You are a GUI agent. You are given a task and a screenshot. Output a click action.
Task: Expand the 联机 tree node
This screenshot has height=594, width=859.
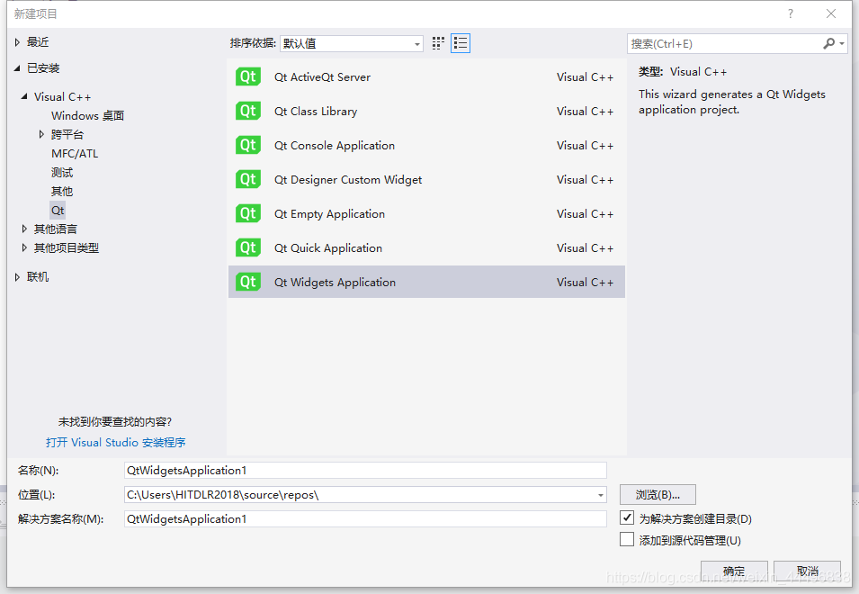tap(17, 276)
